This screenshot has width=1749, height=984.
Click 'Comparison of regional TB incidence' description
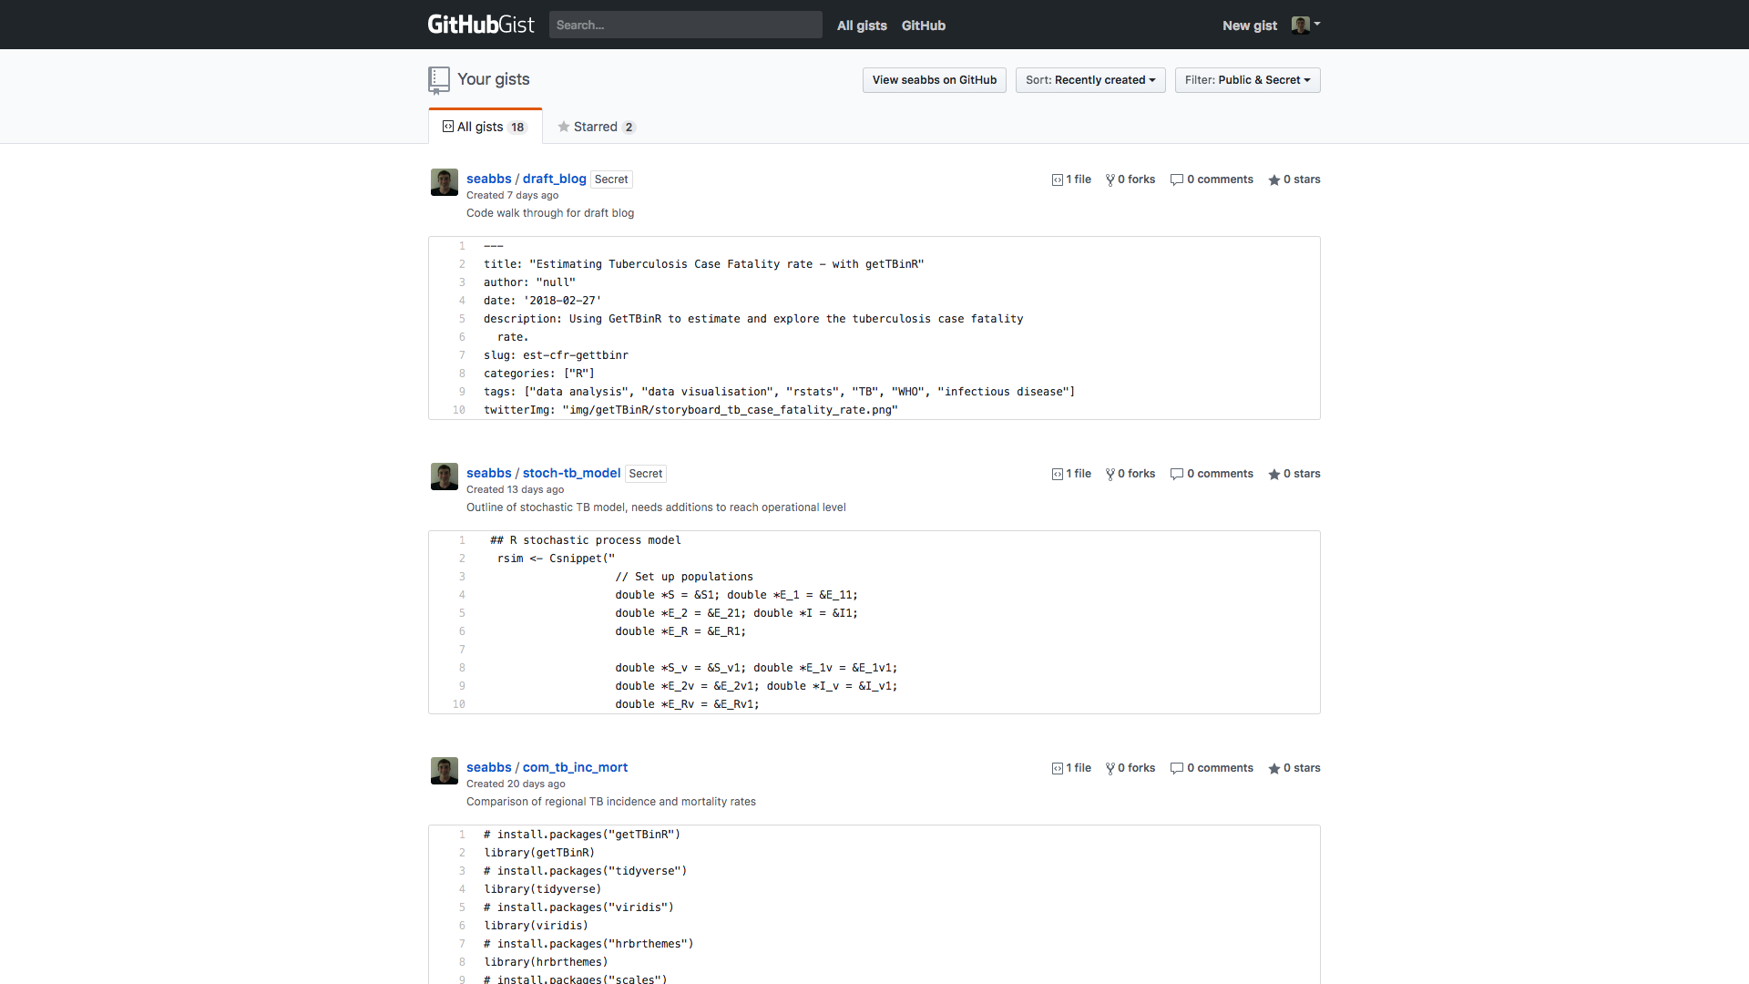point(611,802)
